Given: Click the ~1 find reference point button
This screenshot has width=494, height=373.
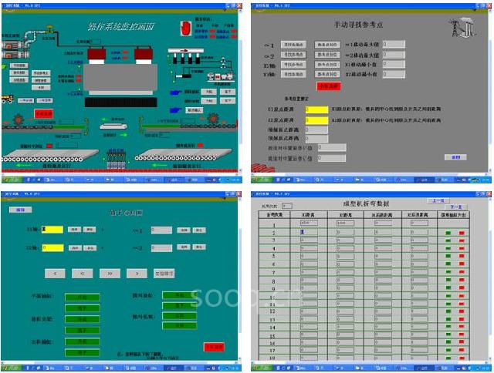Looking at the screenshot, I should click(x=293, y=45).
